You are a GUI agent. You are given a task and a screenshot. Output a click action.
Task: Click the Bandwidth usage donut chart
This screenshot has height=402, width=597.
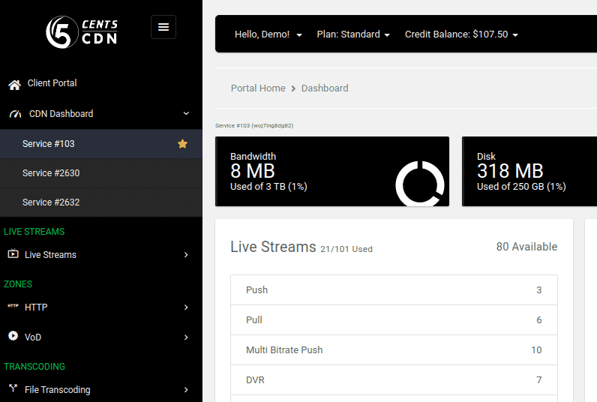pyautogui.click(x=420, y=184)
